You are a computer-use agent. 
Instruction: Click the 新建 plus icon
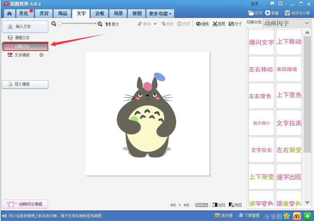(x=268, y=13)
